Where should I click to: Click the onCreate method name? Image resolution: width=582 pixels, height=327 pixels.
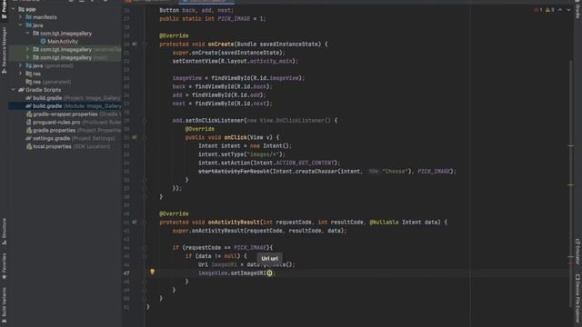(221, 45)
